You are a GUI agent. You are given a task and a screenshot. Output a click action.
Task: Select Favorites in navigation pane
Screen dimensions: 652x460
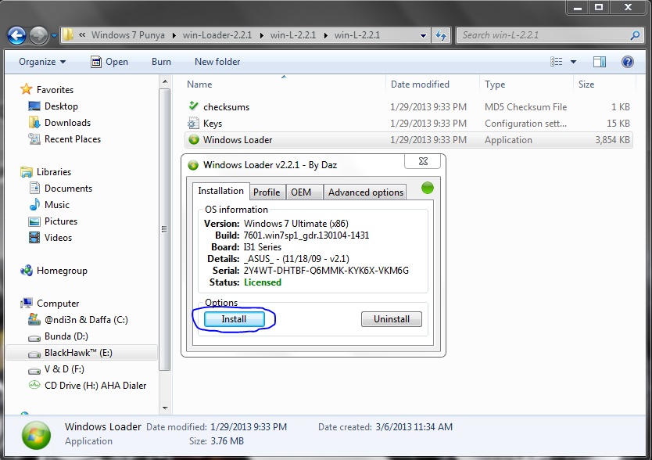[x=55, y=89]
